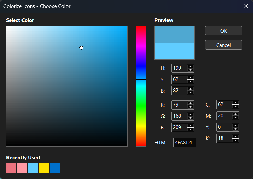
Task: Click the HTML hex field 4FA8D1
Action: tap(184, 143)
